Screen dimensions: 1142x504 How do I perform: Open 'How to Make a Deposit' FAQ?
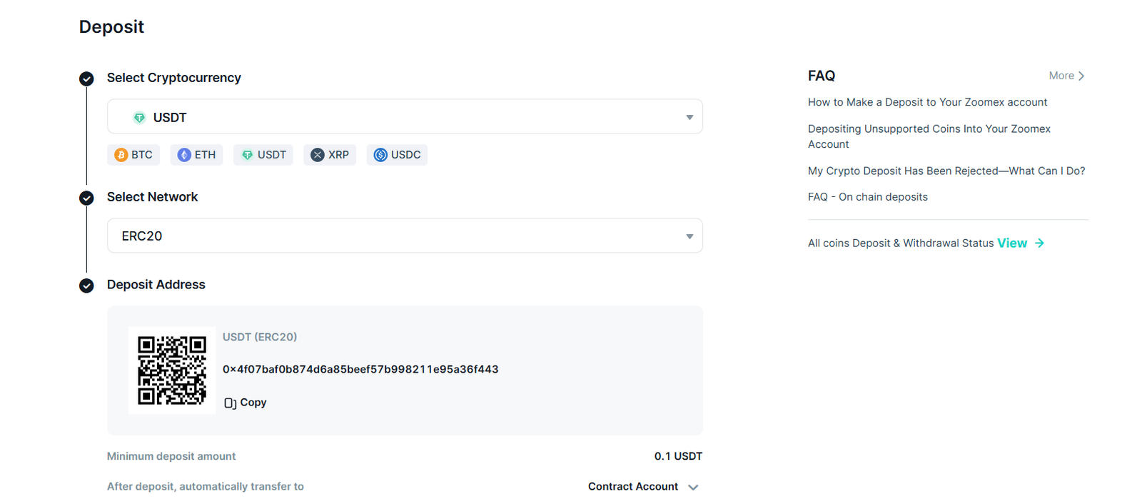tap(927, 102)
